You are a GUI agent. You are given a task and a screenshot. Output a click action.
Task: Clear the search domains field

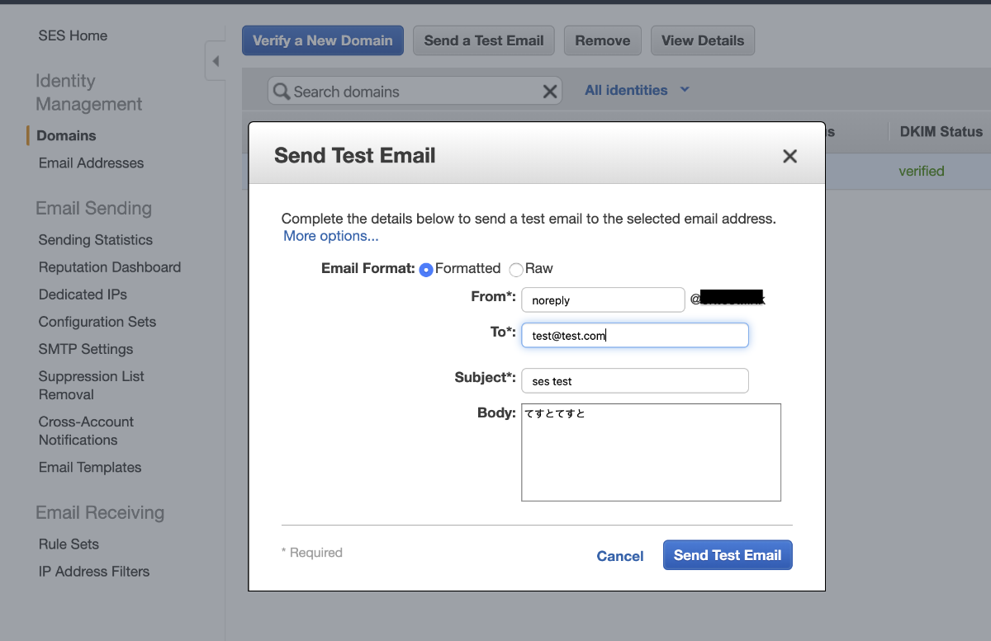point(549,92)
